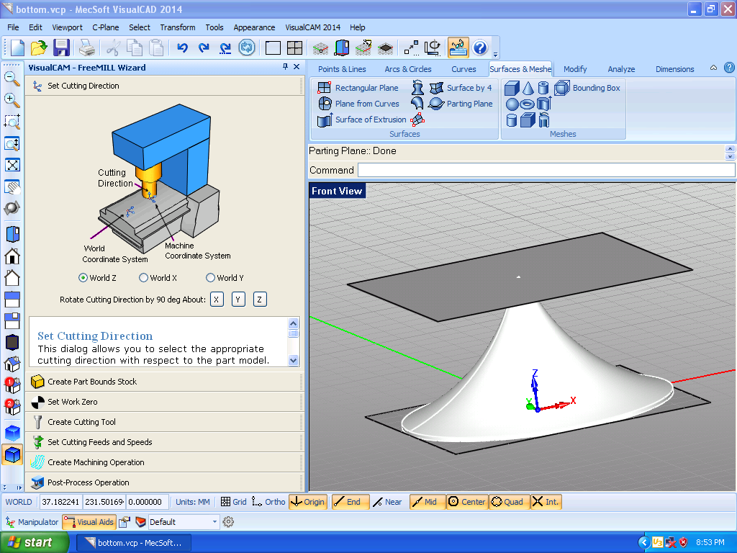This screenshot has height=553, width=737.
Task: Click the Zoom Extents icon
Action: (12, 165)
